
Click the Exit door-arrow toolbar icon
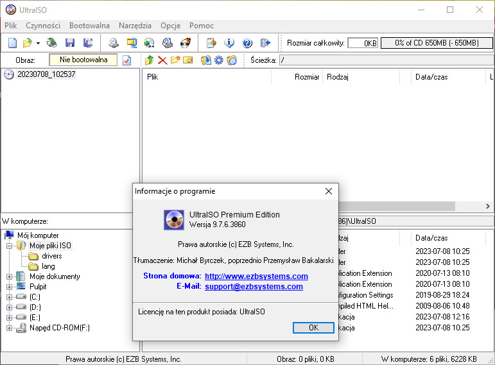(266, 42)
